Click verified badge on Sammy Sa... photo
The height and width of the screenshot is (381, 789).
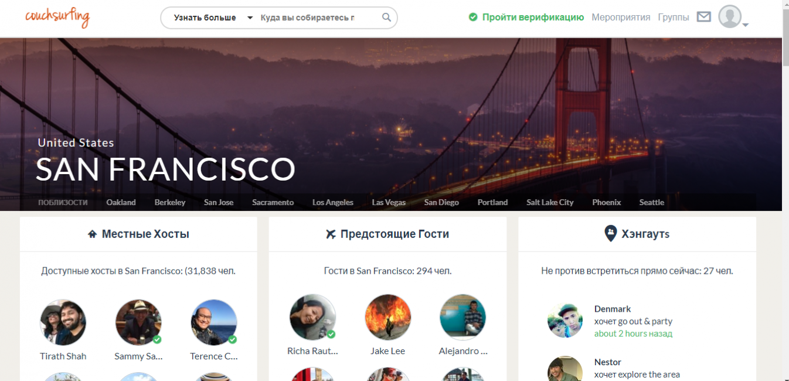157,339
